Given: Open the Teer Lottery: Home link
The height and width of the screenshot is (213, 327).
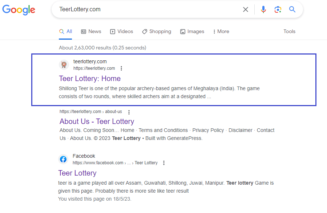Looking at the screenshot, I should (x=90, y=79).
